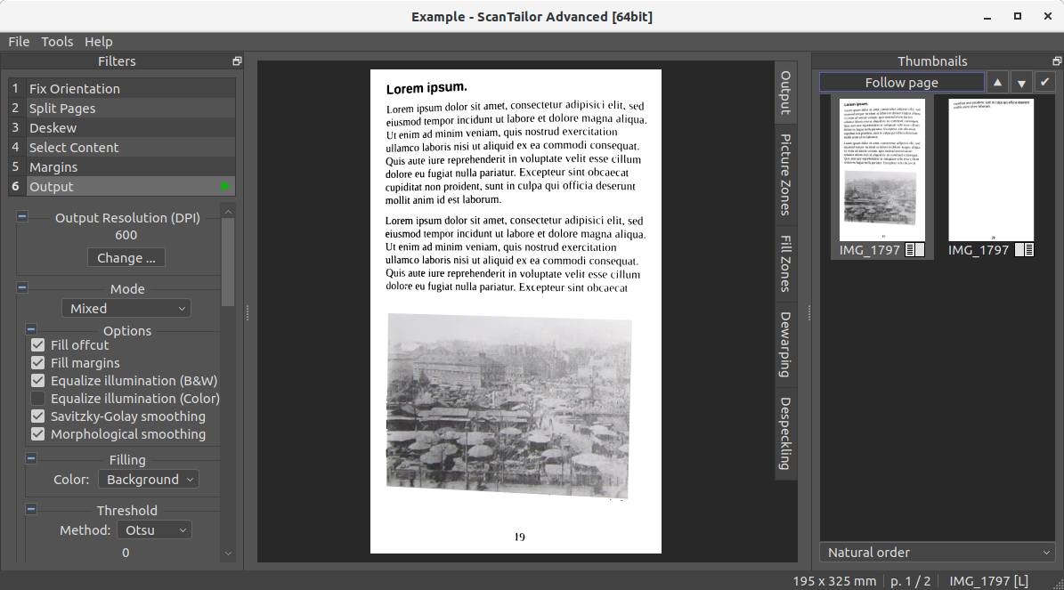Click the main page preview image
Viewport: 1064px width, 590px height.
(x=516, y=311)
